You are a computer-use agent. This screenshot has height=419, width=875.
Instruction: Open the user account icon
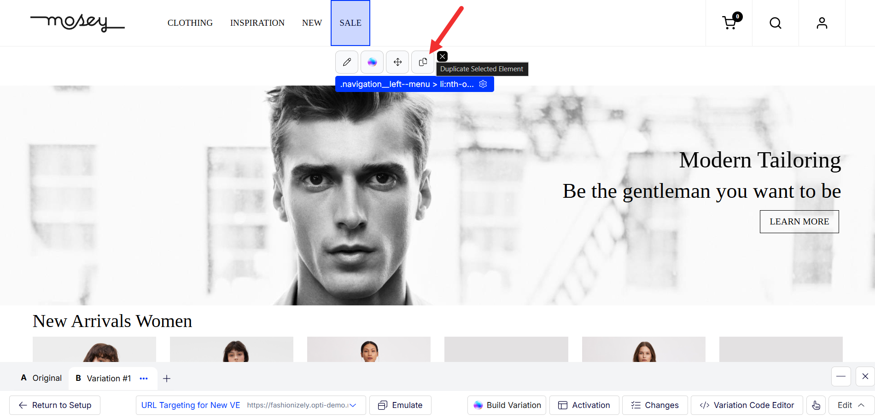(822, 23)
